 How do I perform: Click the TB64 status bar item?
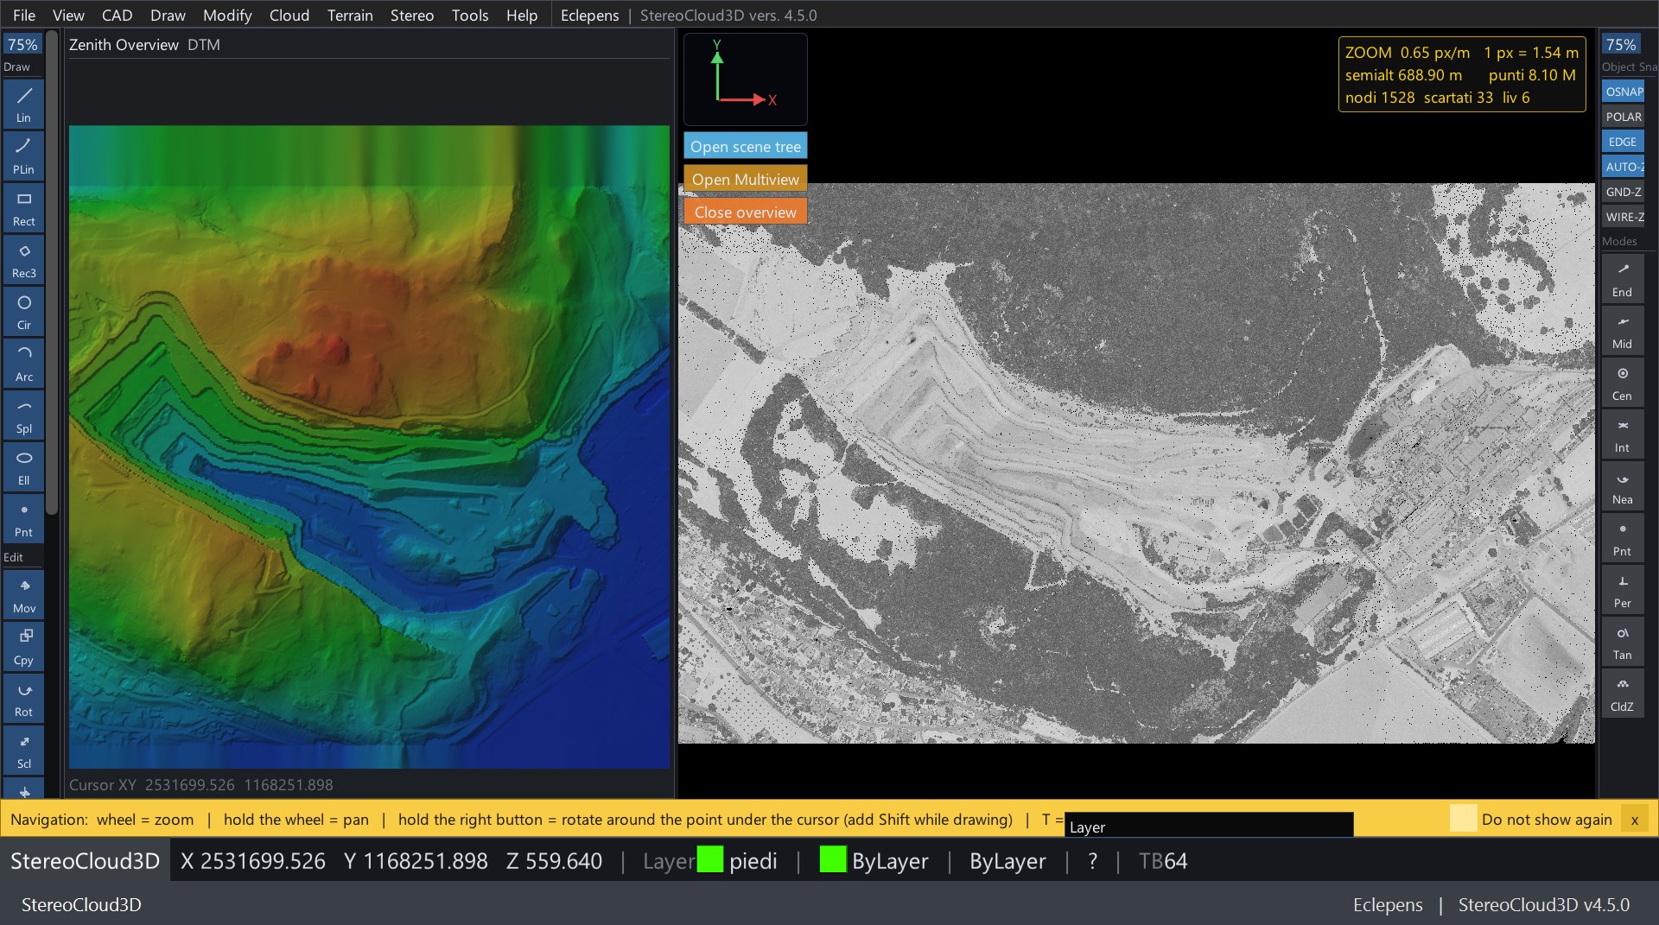[x=1162, y=861]
